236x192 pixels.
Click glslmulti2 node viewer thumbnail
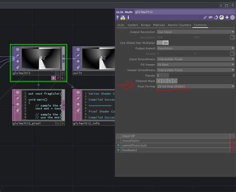coord(41,59)
